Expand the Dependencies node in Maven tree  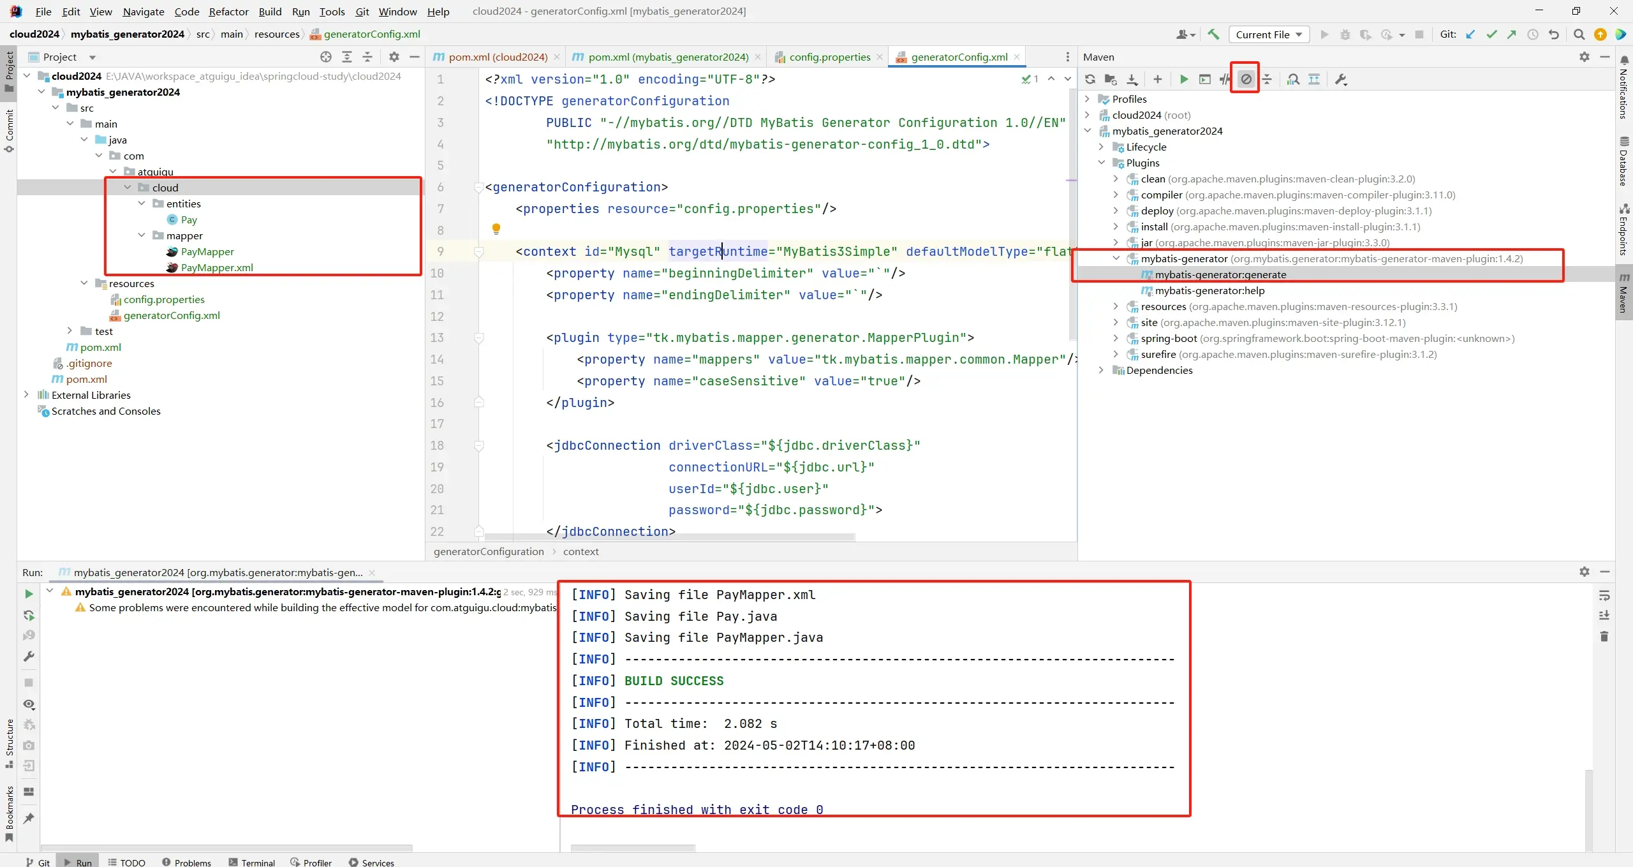tap(1101, 370)
